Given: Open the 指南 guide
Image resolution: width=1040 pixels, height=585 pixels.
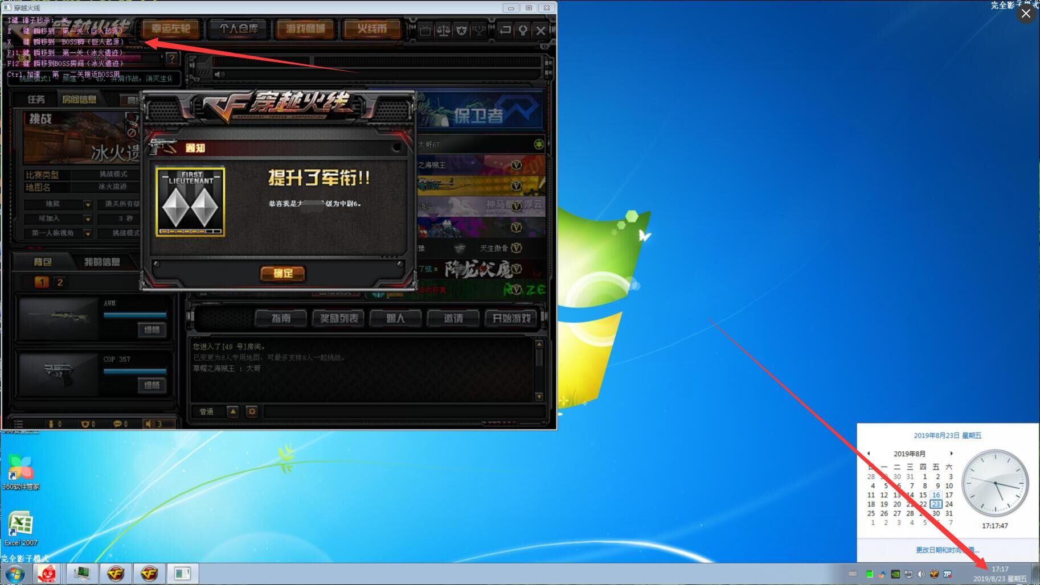Looking at the screenshot, I should point(281,318).
